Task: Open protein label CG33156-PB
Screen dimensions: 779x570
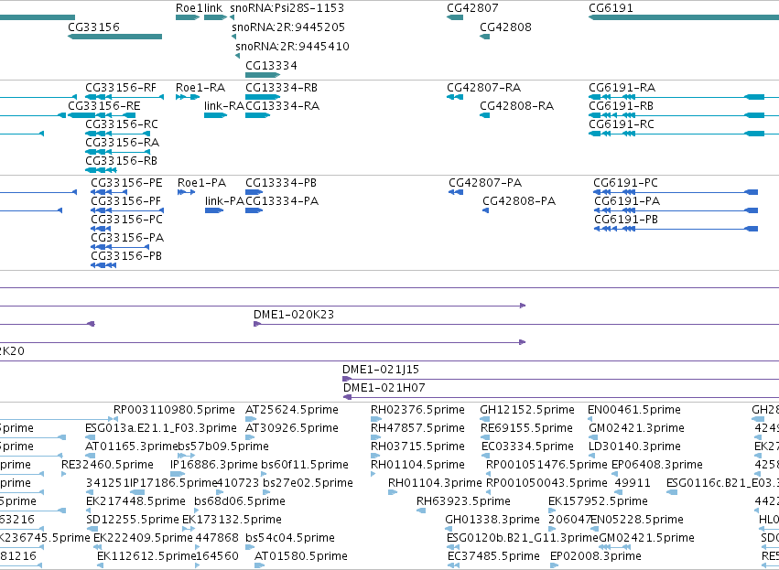Action: (126, 256)
